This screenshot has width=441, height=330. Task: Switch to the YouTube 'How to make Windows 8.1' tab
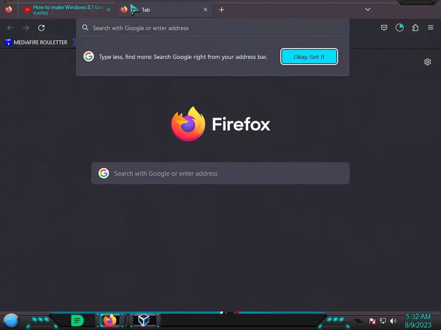(67, 9)
